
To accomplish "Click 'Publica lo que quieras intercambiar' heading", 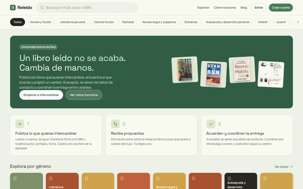I will [46, 133].
